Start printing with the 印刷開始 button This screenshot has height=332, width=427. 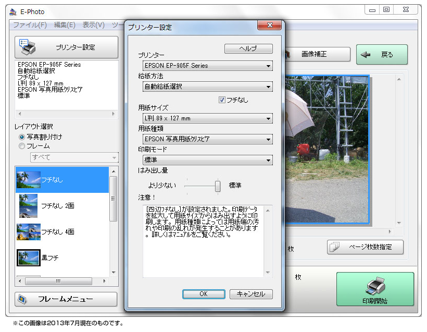(375, 289)
